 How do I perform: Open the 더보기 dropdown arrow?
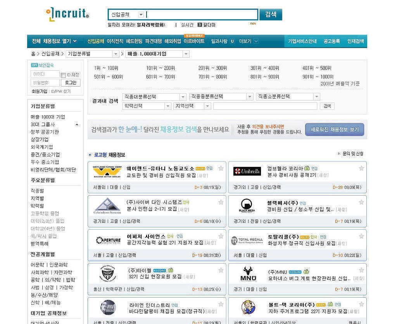tap(256, 41)
